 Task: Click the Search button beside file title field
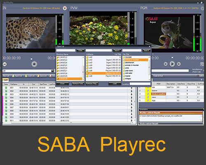(146, 50)
